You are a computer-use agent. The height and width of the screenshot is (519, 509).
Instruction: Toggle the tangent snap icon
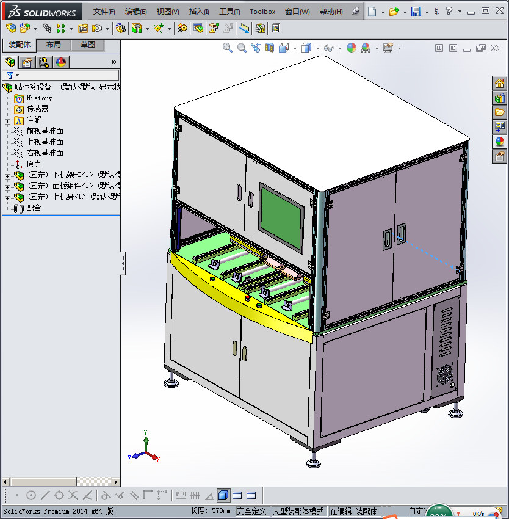point(105,495)
